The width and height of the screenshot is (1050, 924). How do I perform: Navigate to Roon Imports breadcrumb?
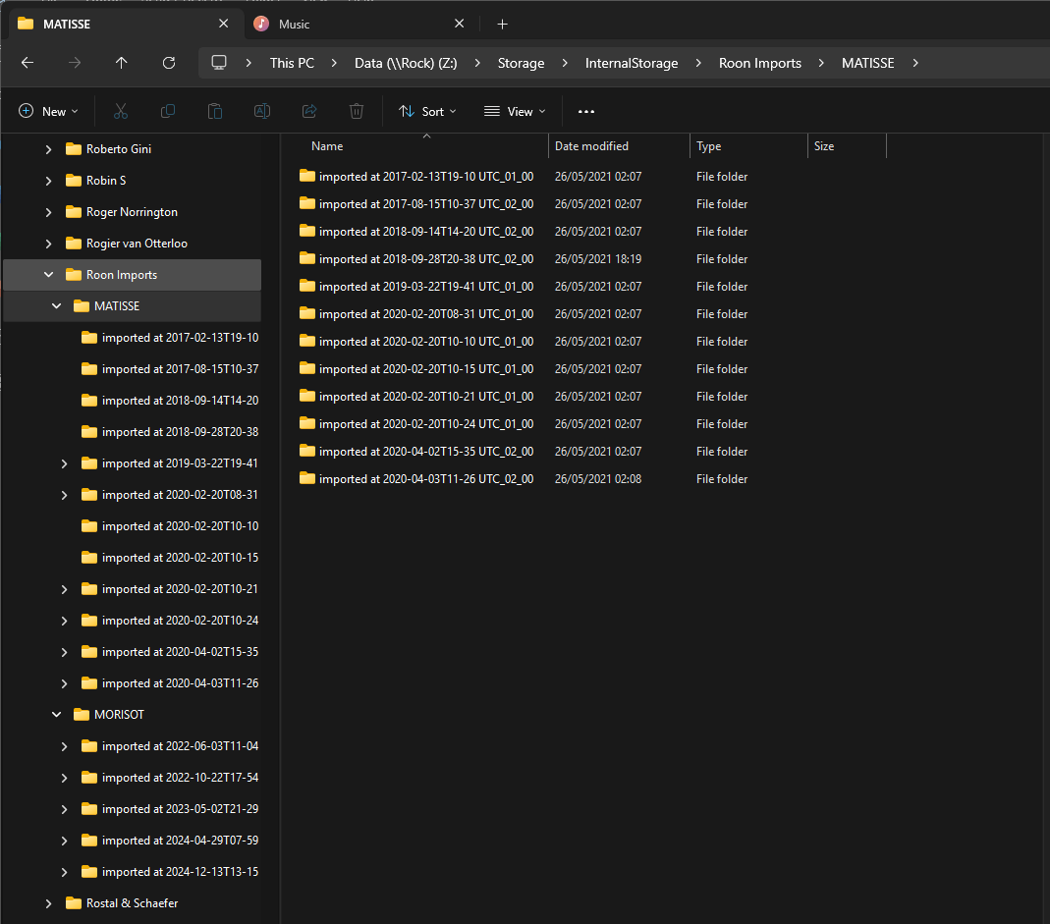point(760,63)
